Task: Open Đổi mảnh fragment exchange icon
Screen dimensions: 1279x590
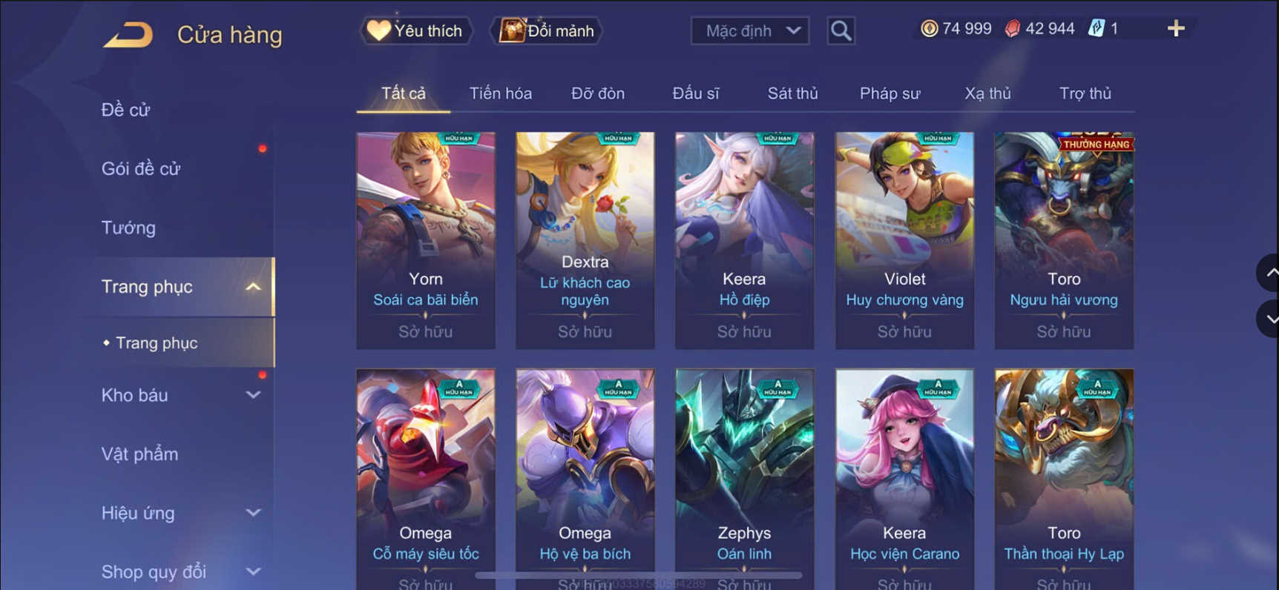Action: (511, 30)
